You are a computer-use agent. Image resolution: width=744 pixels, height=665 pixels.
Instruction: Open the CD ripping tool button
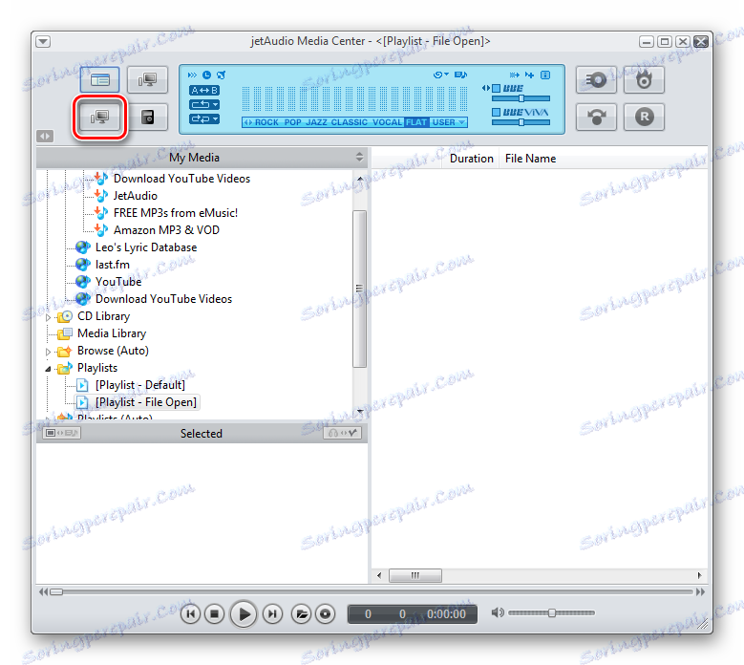[596, 79]
